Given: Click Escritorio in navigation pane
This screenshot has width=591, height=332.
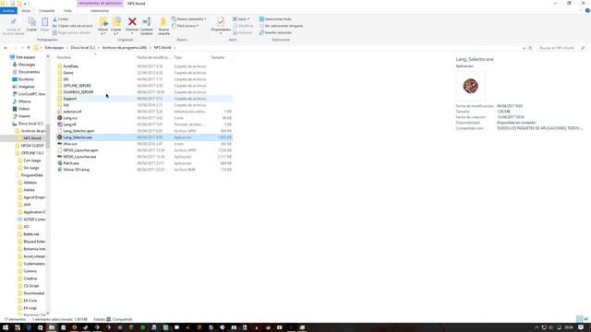Looking at the screenshot, I should point(26,79).
